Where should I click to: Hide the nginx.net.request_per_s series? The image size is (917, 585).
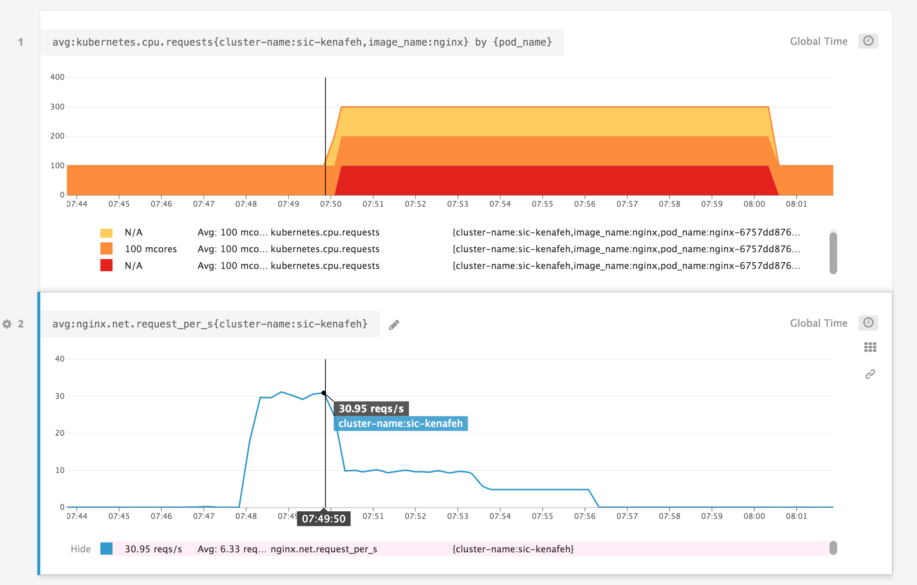point(80,549)
